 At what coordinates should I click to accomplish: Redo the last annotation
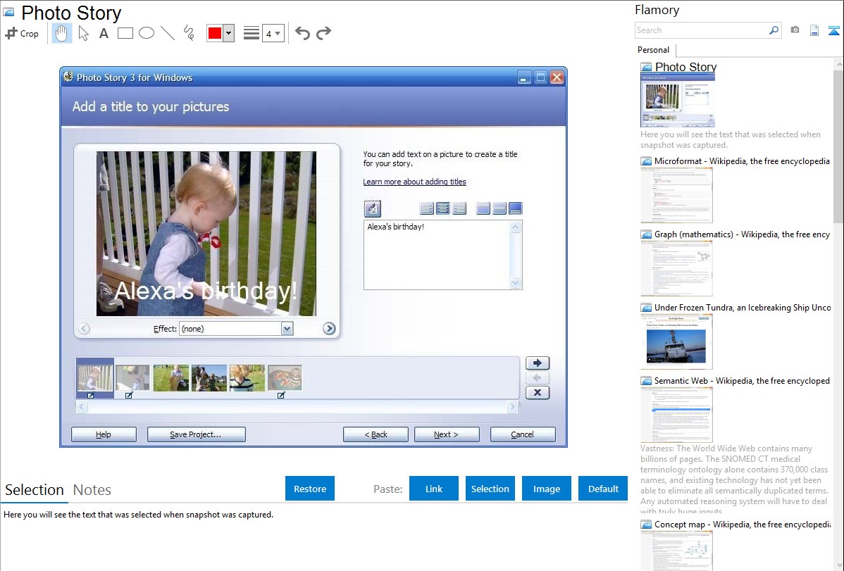coord(323,33)
